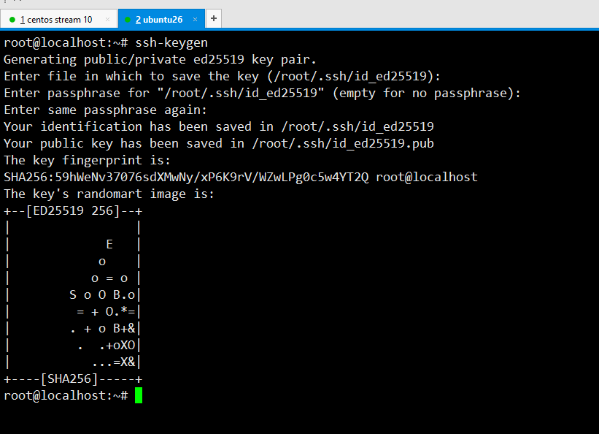Select the ubuntu26 session tab
This screenshot has height=434, width=599.
tap(159, 20)
